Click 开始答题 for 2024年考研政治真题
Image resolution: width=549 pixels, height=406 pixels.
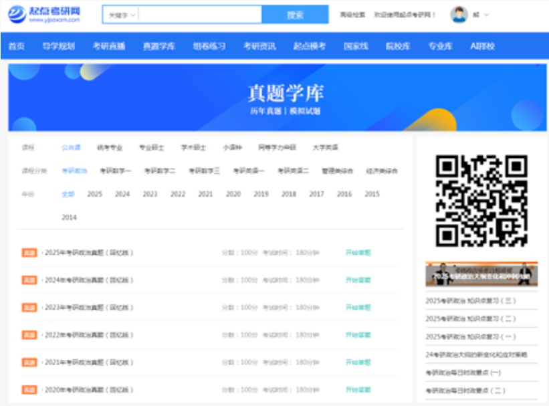[x=358, y=280]
